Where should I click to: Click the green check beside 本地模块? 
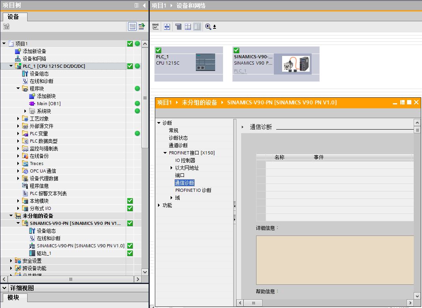coord(130,200)
